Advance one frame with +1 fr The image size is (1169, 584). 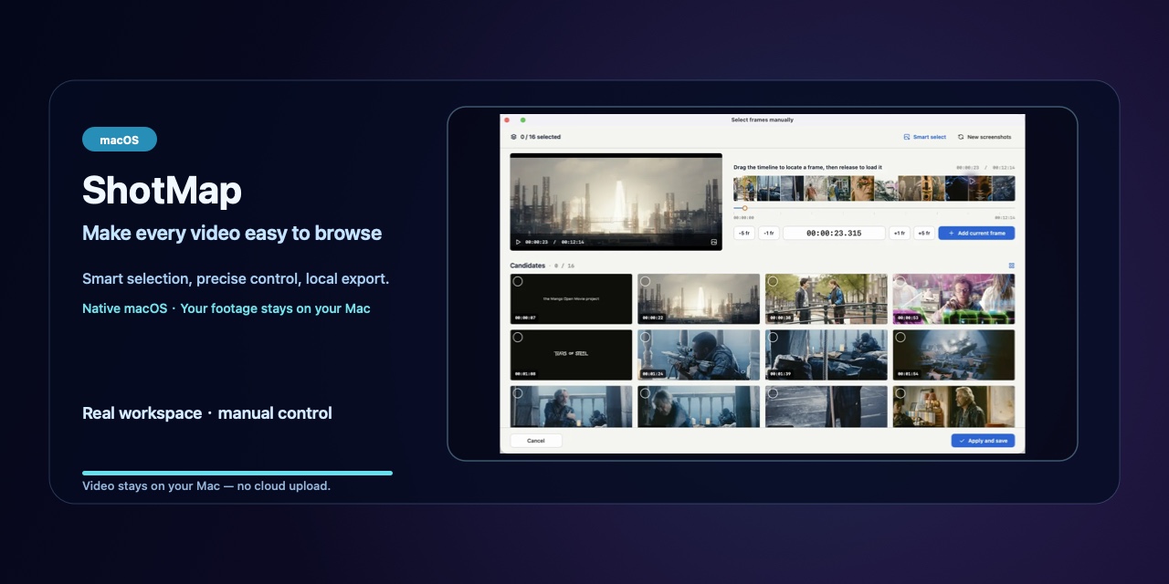900,233
